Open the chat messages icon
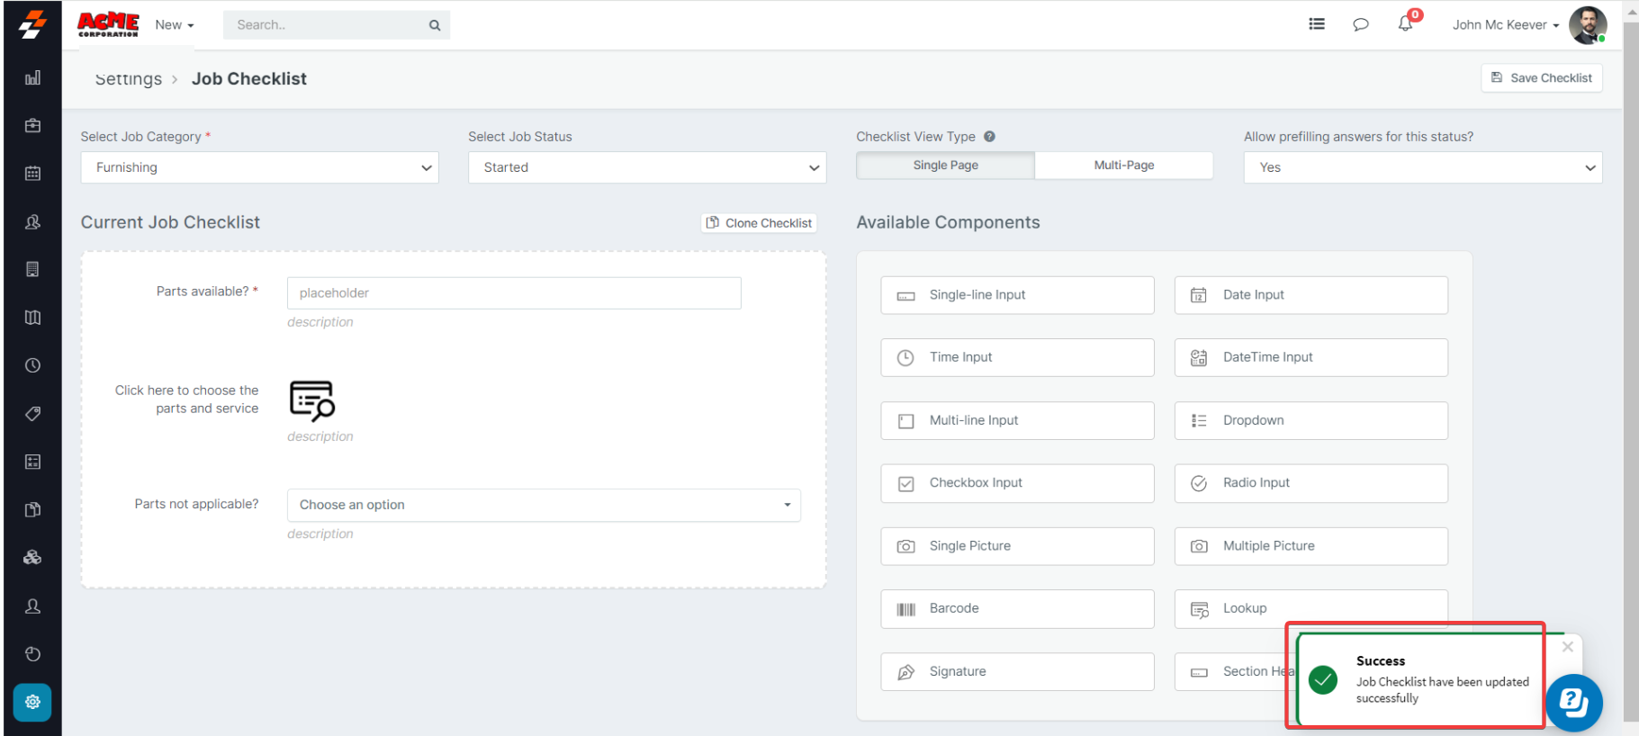This screenshot has width=1639, height=736. point(1360,24)
